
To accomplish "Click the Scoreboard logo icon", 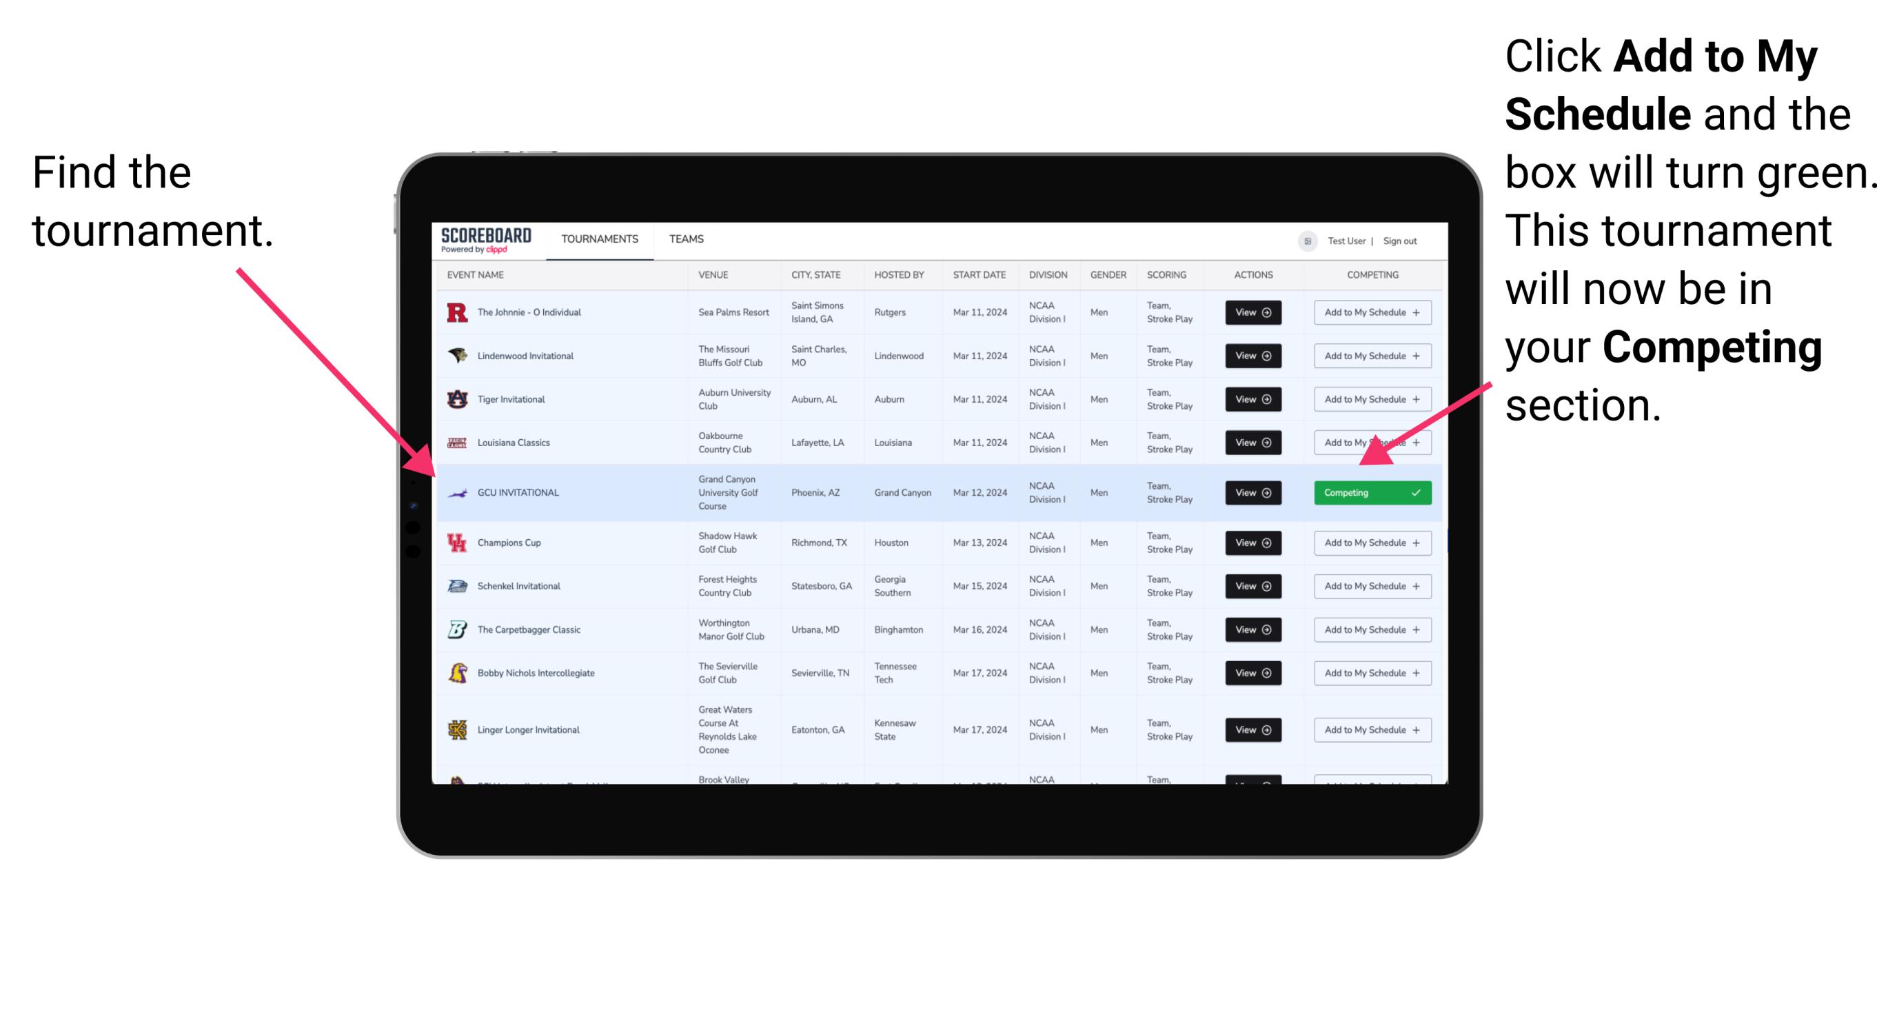I will (x=485, y=236).
